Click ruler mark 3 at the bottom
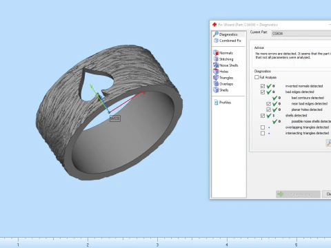The height and width of the screenshot is (248, 331). pos(157,244)
